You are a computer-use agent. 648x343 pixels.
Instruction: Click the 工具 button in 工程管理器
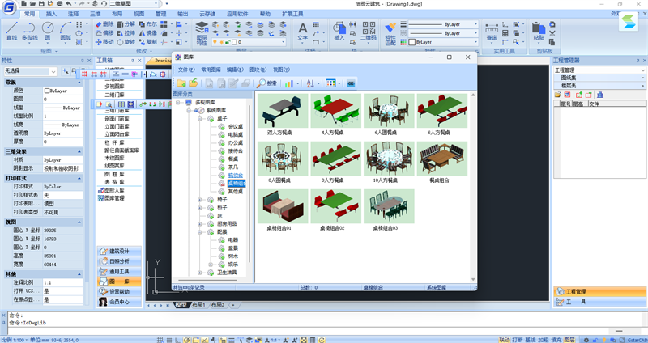pos(599,302)
